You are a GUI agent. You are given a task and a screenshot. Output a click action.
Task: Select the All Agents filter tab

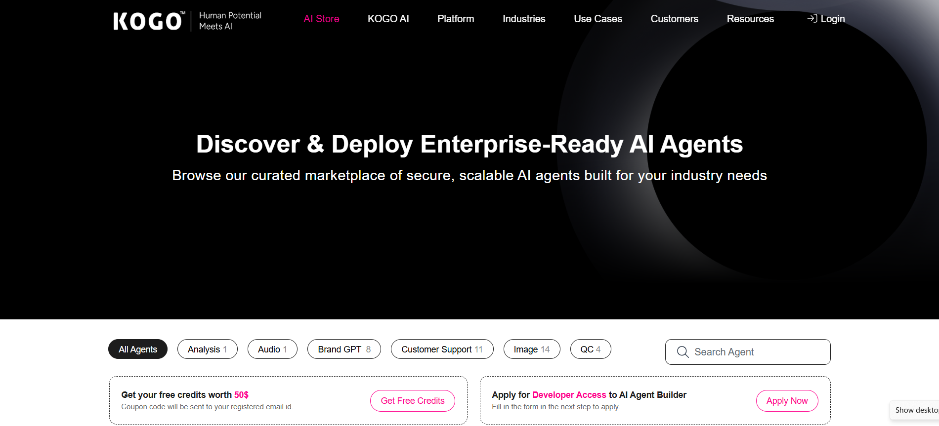138,349
